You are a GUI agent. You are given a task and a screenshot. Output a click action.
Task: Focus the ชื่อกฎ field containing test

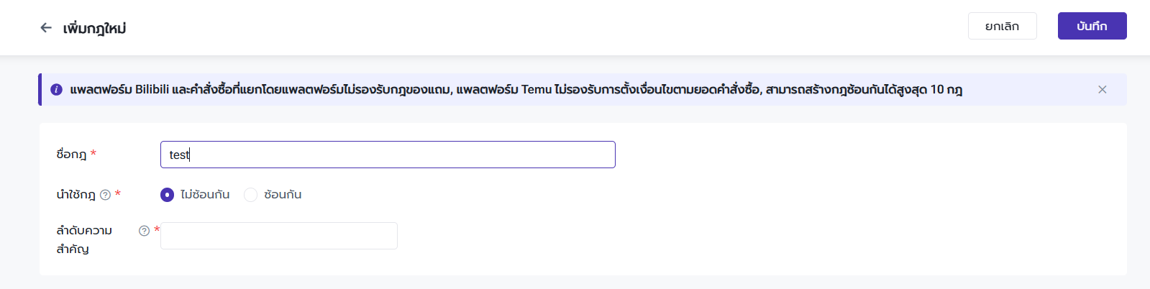click(388, 155)
